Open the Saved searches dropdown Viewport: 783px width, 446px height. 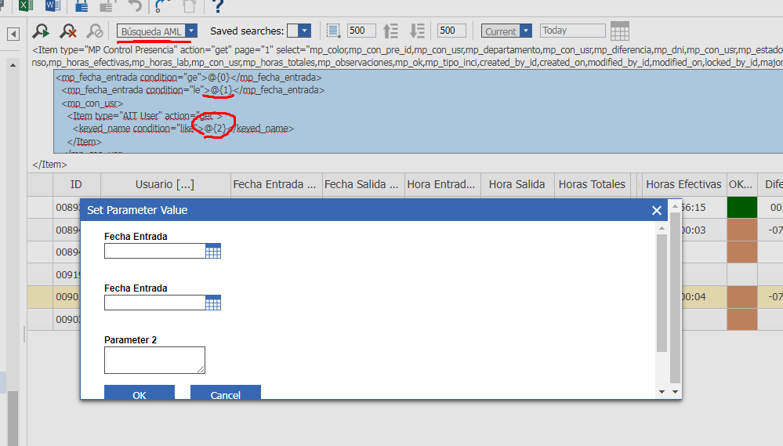click(x=304, y=31)
